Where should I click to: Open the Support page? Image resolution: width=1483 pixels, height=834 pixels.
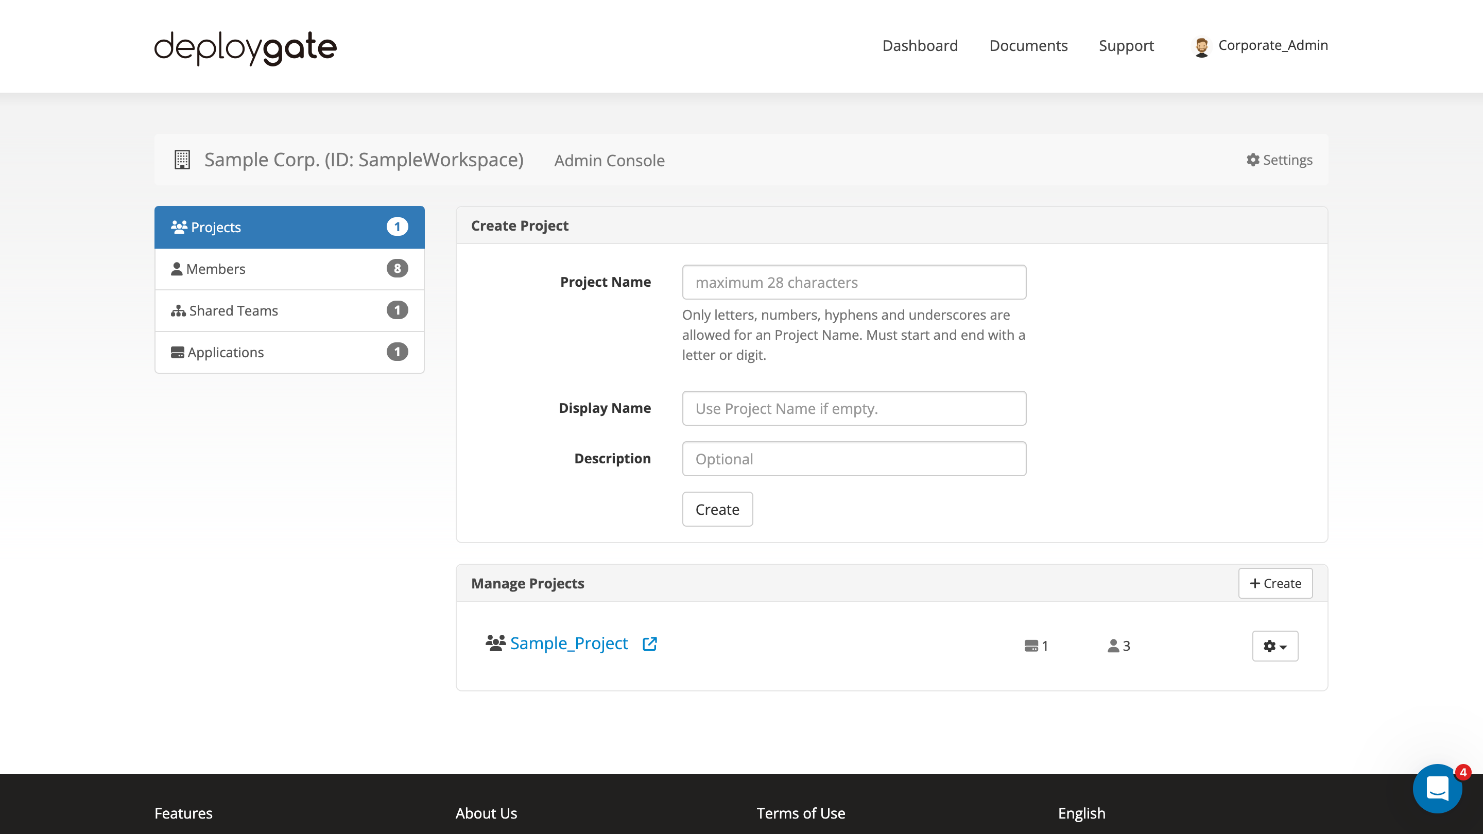[x=1126, y=45]
